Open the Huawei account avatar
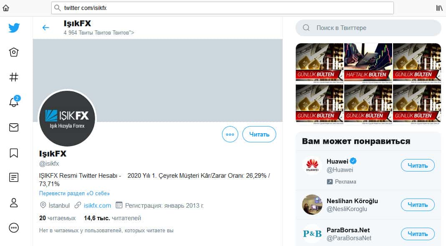Screen dimensions: 446x246 pos(312,165)
